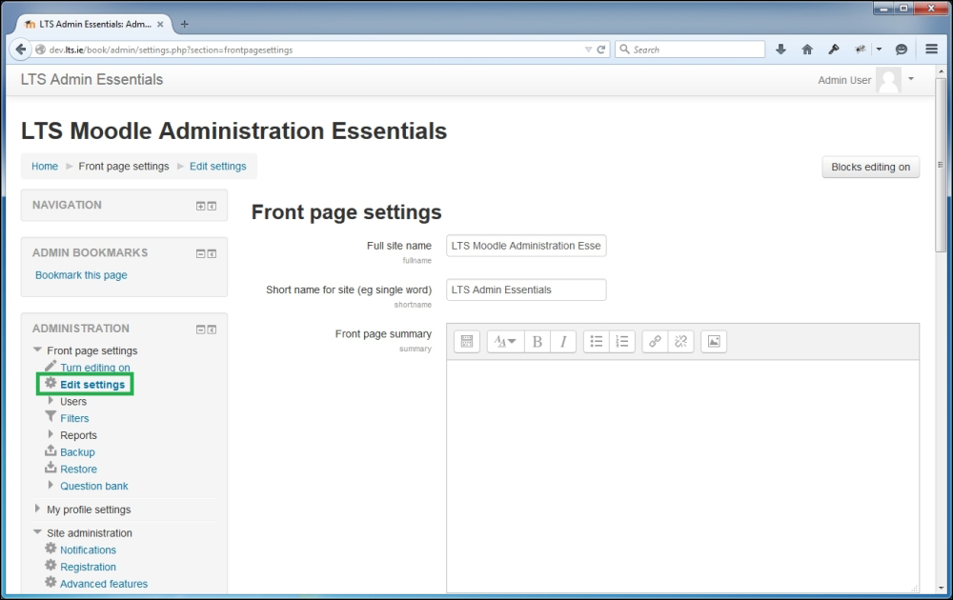Toggle the editor toolbar with the first icon

[x=466, y=341]
